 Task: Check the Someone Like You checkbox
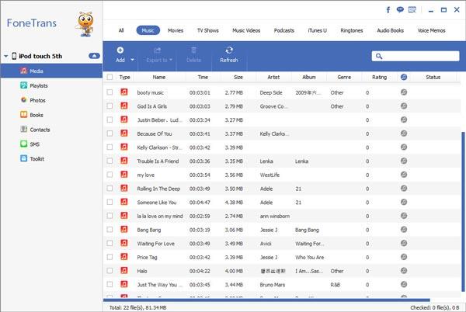110,202
